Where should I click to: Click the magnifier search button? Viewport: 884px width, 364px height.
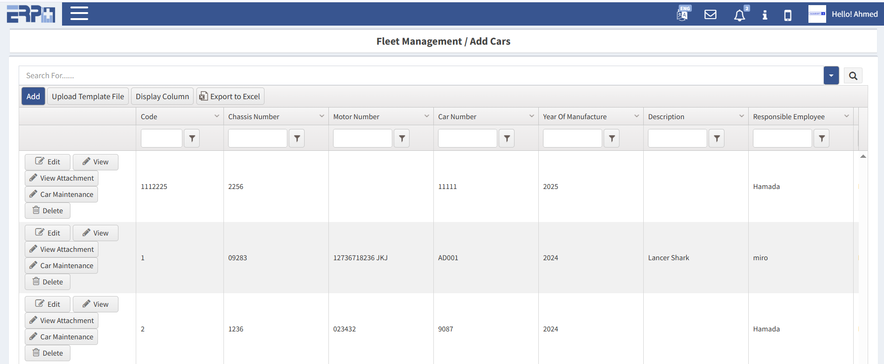pos(853,76)
